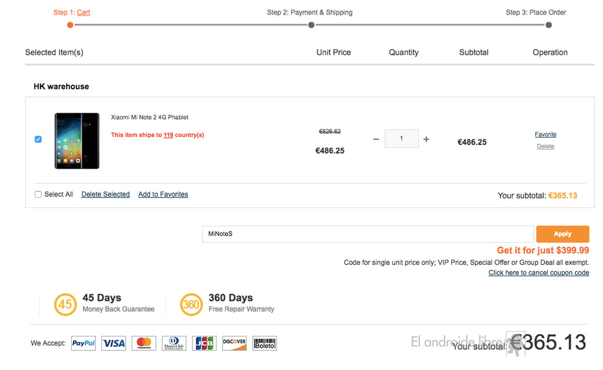
Task: Add item via Favorite link
Action: 545,134
